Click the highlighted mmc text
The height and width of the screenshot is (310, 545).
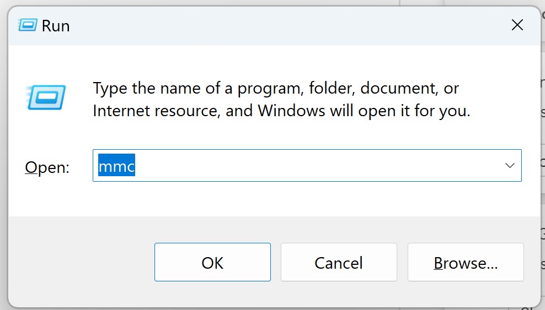point(116,165)
